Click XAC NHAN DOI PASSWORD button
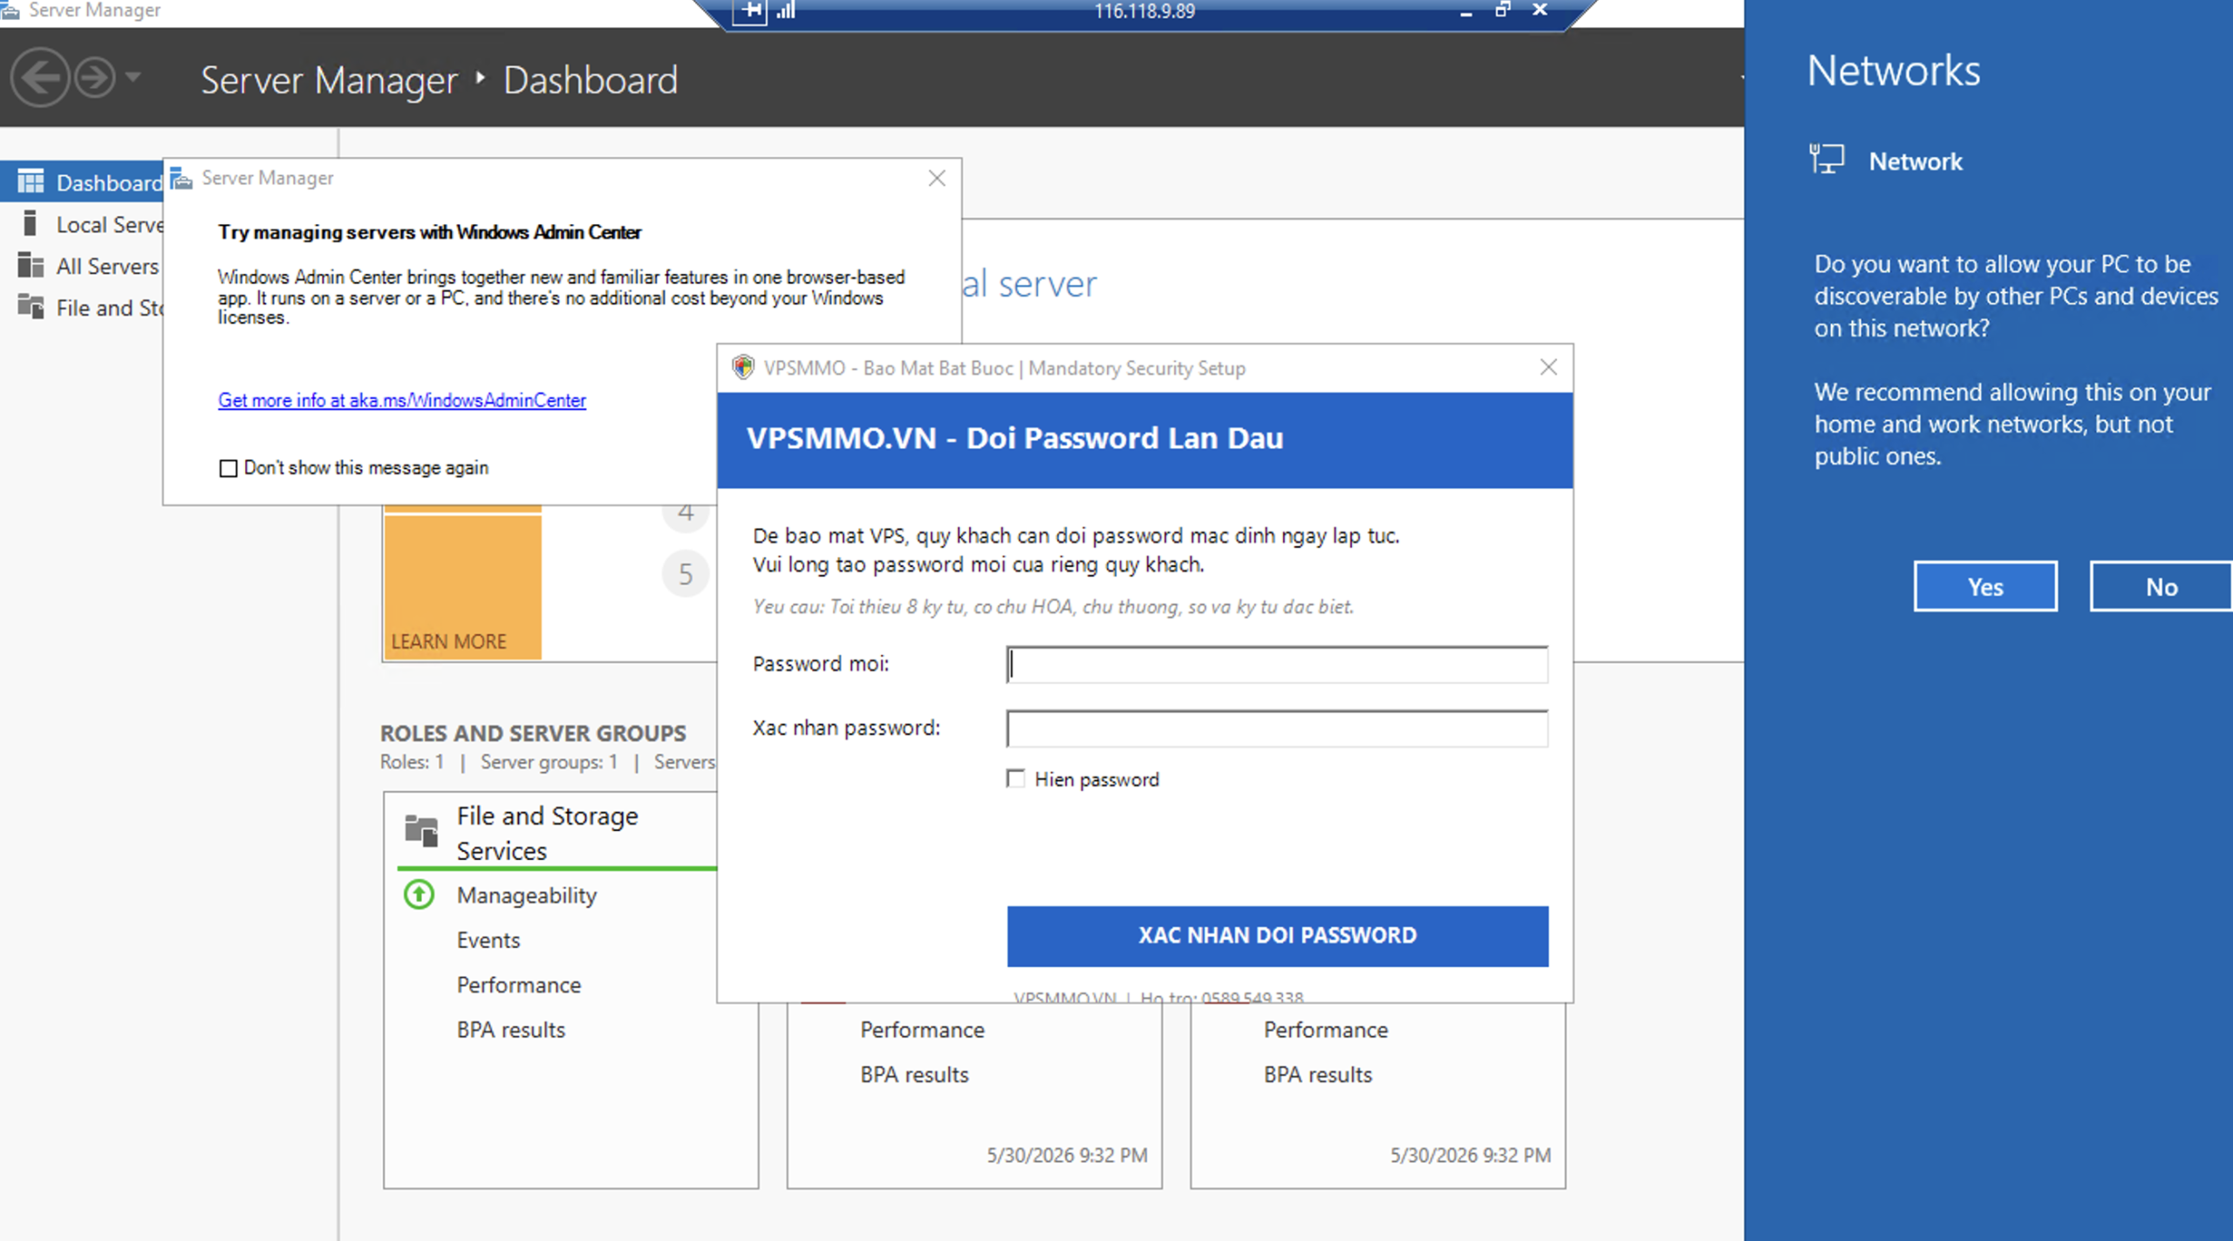Image resolution: width=2233 pixels, height=1241 pixels. pos(1277,936)
